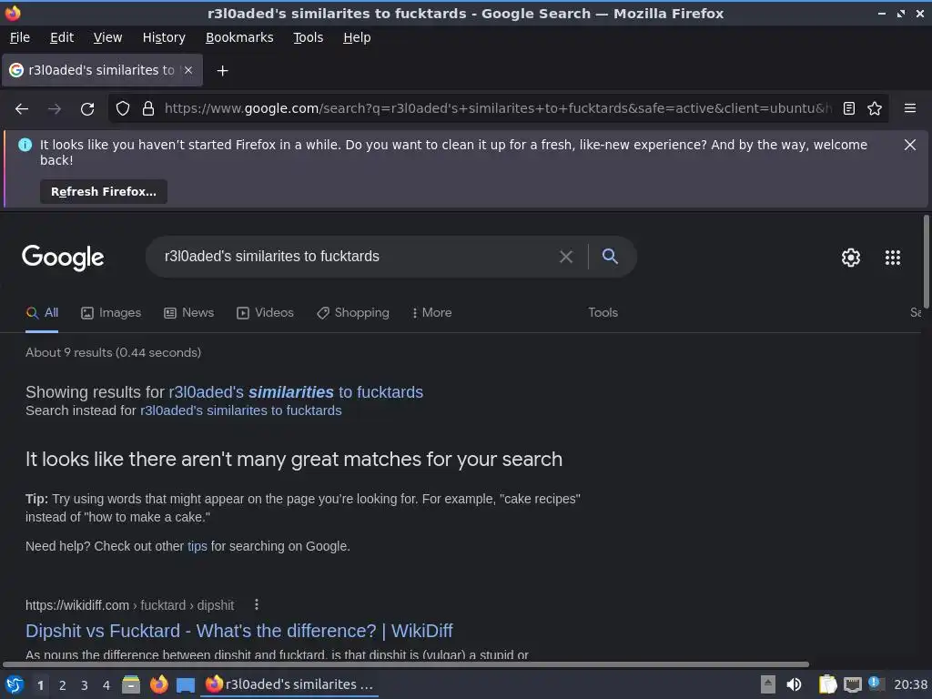Image resolution: width=932 pixels, height=699 pixels.
Task: Open the File menu
Action: (x=20, y=37)
